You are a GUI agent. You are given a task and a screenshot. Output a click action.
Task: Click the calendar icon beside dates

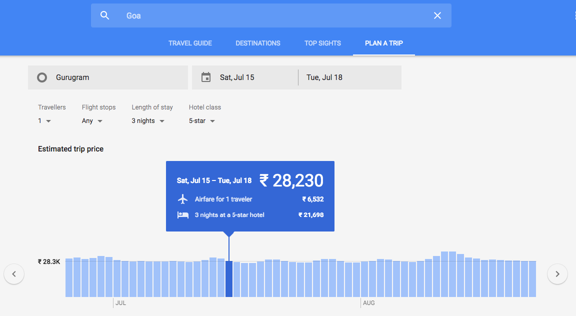click(206, 77)
